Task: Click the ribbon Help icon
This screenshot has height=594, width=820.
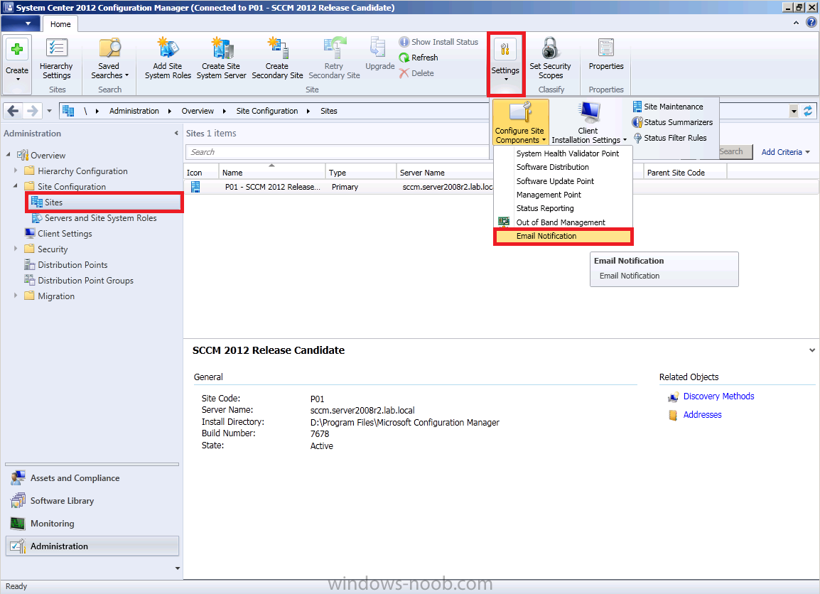Action: (x=811, y=23)
